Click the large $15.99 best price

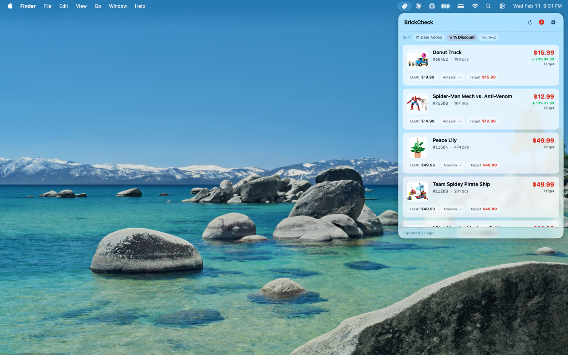pyautogui.click(x=544, y=53)
